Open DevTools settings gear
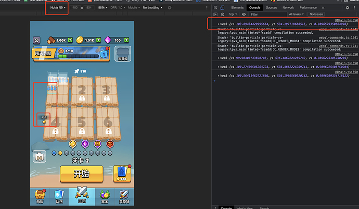 [x=348, y=8]
